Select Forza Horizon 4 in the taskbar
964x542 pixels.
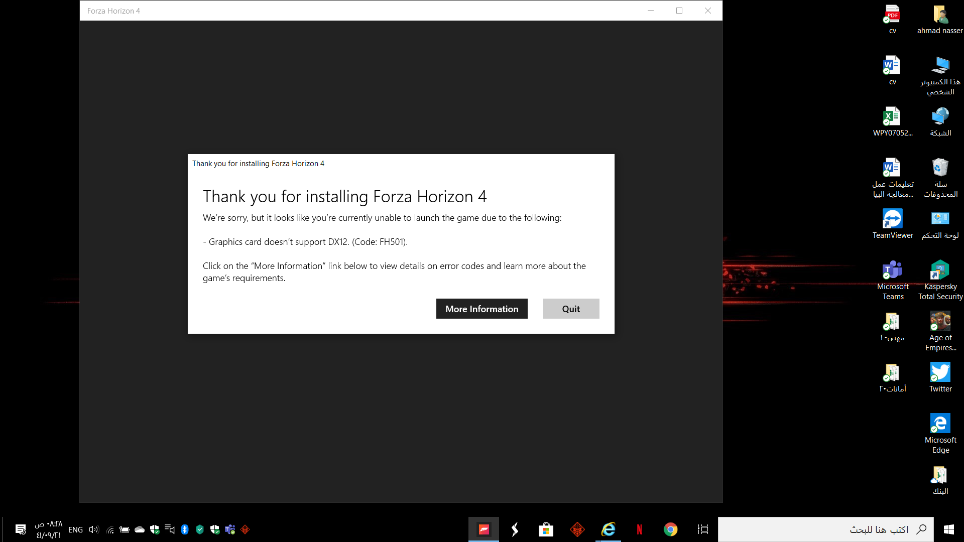484,529
